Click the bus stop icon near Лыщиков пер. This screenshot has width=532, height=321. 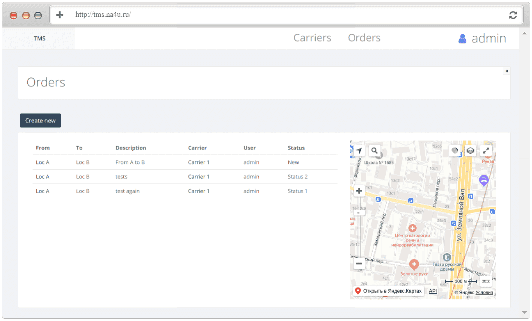tap(410, 201)
